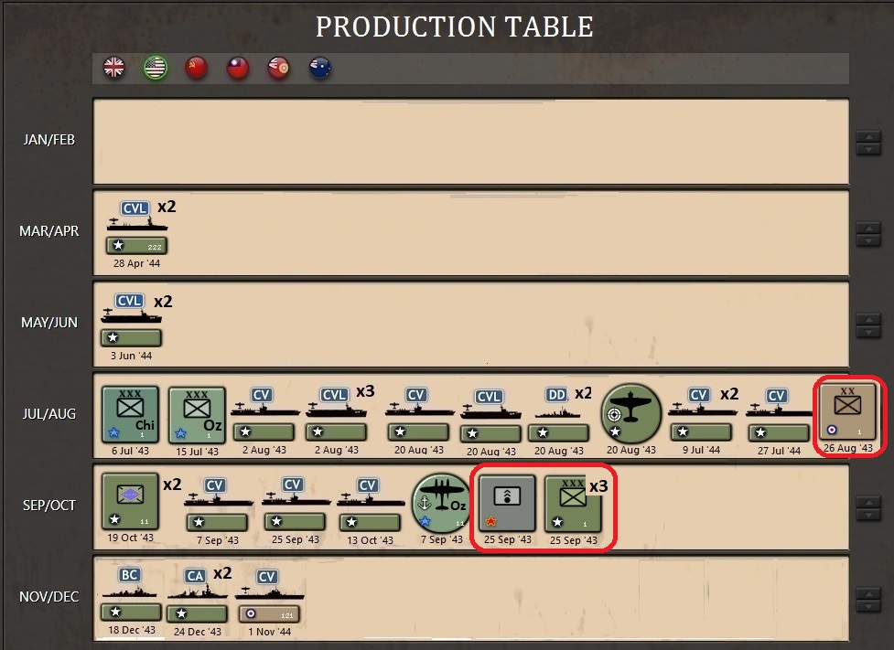Screen dimensions: 894x650
Task: Select the Chi corps unit due 6 Jul '43
Action: 131,414
